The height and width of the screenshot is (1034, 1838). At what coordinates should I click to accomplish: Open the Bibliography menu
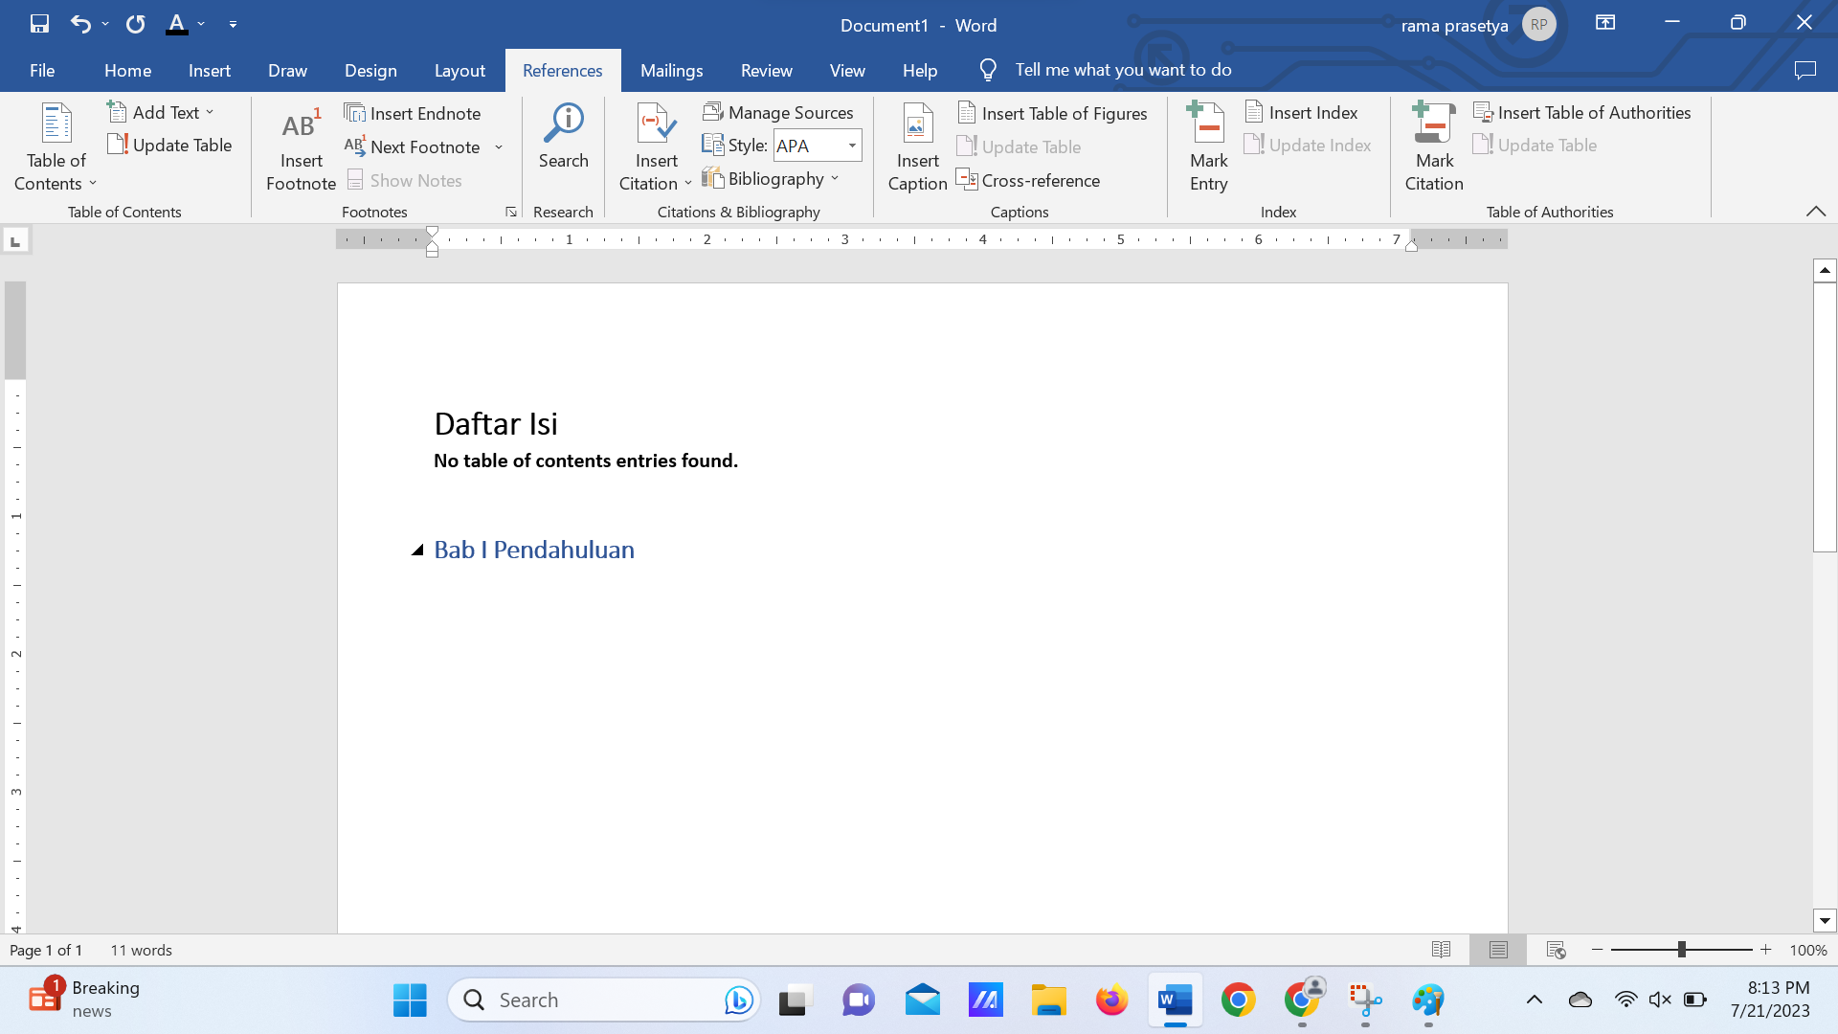pos(771,179)
